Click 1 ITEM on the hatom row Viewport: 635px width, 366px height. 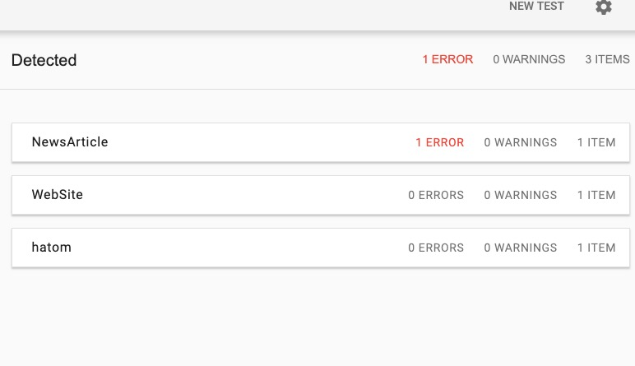tap(596, 248)
